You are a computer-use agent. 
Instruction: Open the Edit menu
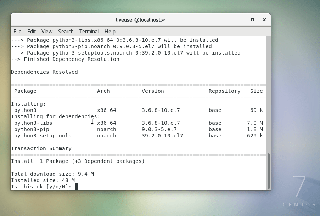click(x=32, y=32)
